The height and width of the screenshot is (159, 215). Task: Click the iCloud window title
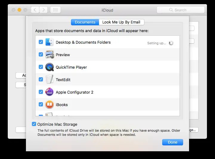pyautogui.click(x=107, y=10)
